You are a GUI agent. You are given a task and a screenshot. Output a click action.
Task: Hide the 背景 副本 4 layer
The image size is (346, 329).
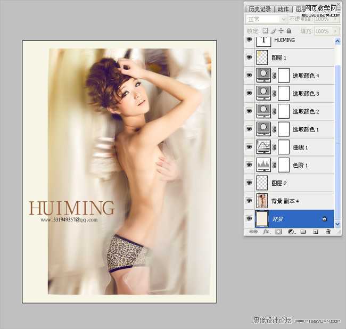[x=249, y=201]
